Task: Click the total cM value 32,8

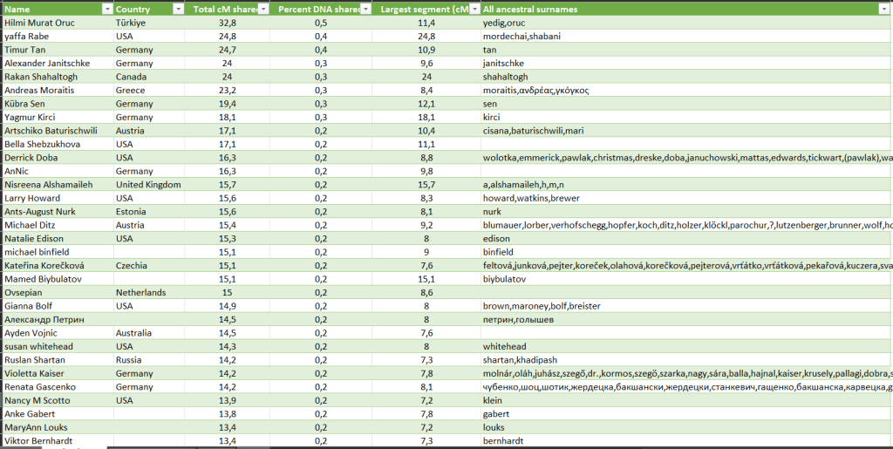Action: click(227, 23)
